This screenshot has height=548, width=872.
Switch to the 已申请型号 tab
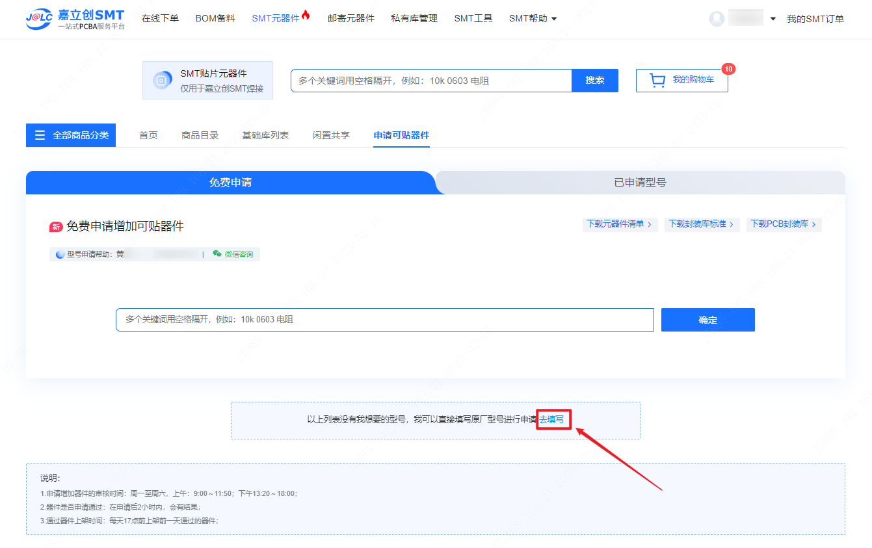click(x=640, y=183)
